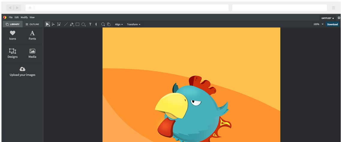Select the subselect arrow tool

[53, 24]
